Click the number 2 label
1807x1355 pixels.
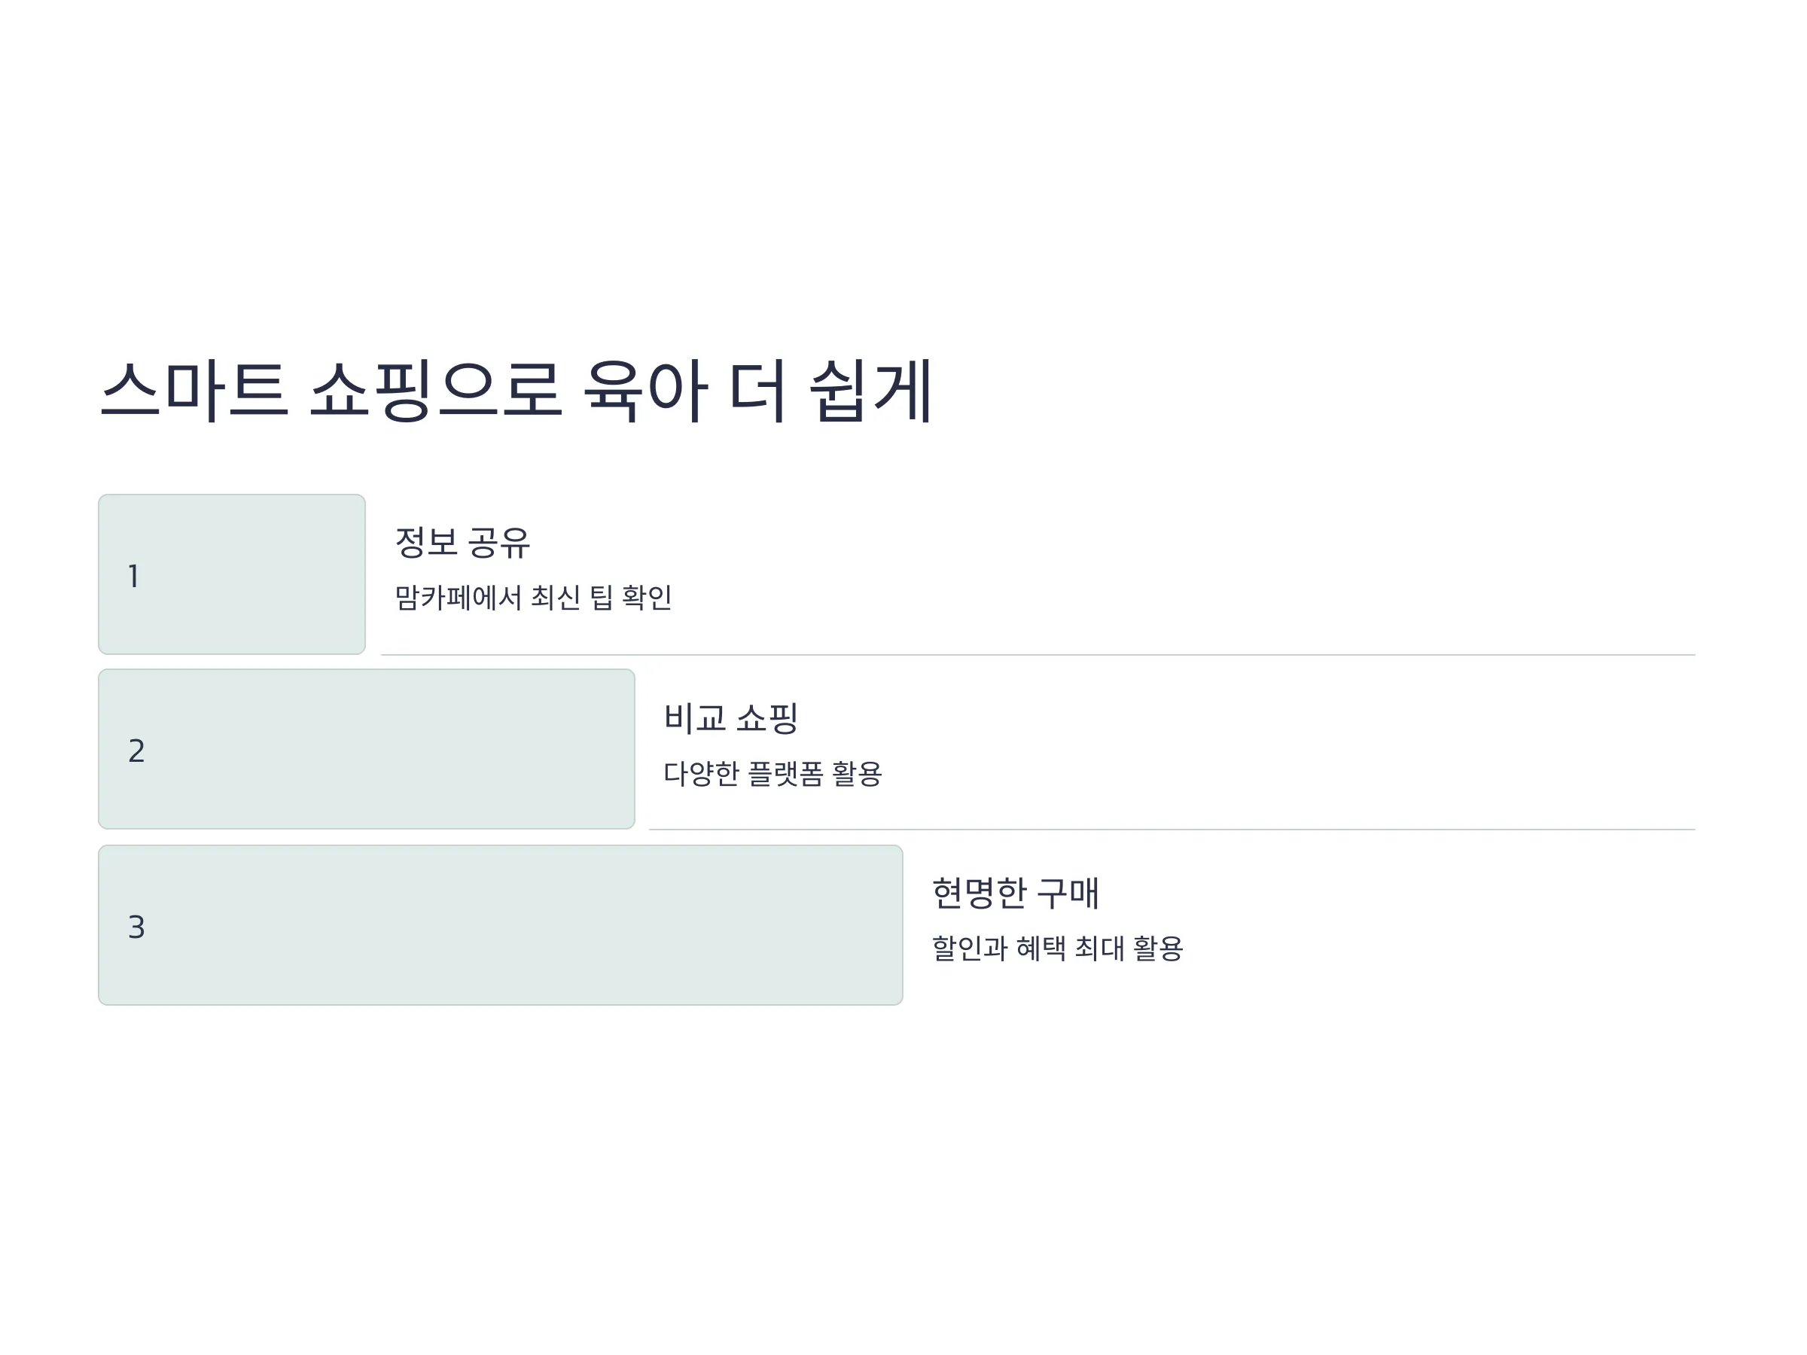136,751
